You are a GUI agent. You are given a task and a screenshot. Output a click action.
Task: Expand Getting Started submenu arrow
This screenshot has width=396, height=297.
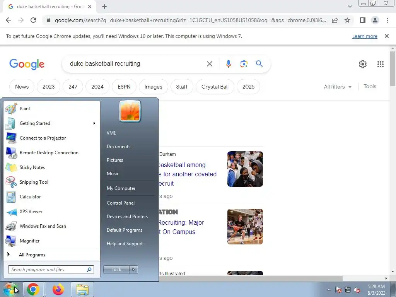(94, 123)
